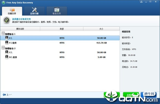
Task: Click the drive icon for F:\ 软件
Action: pos(7,43)
